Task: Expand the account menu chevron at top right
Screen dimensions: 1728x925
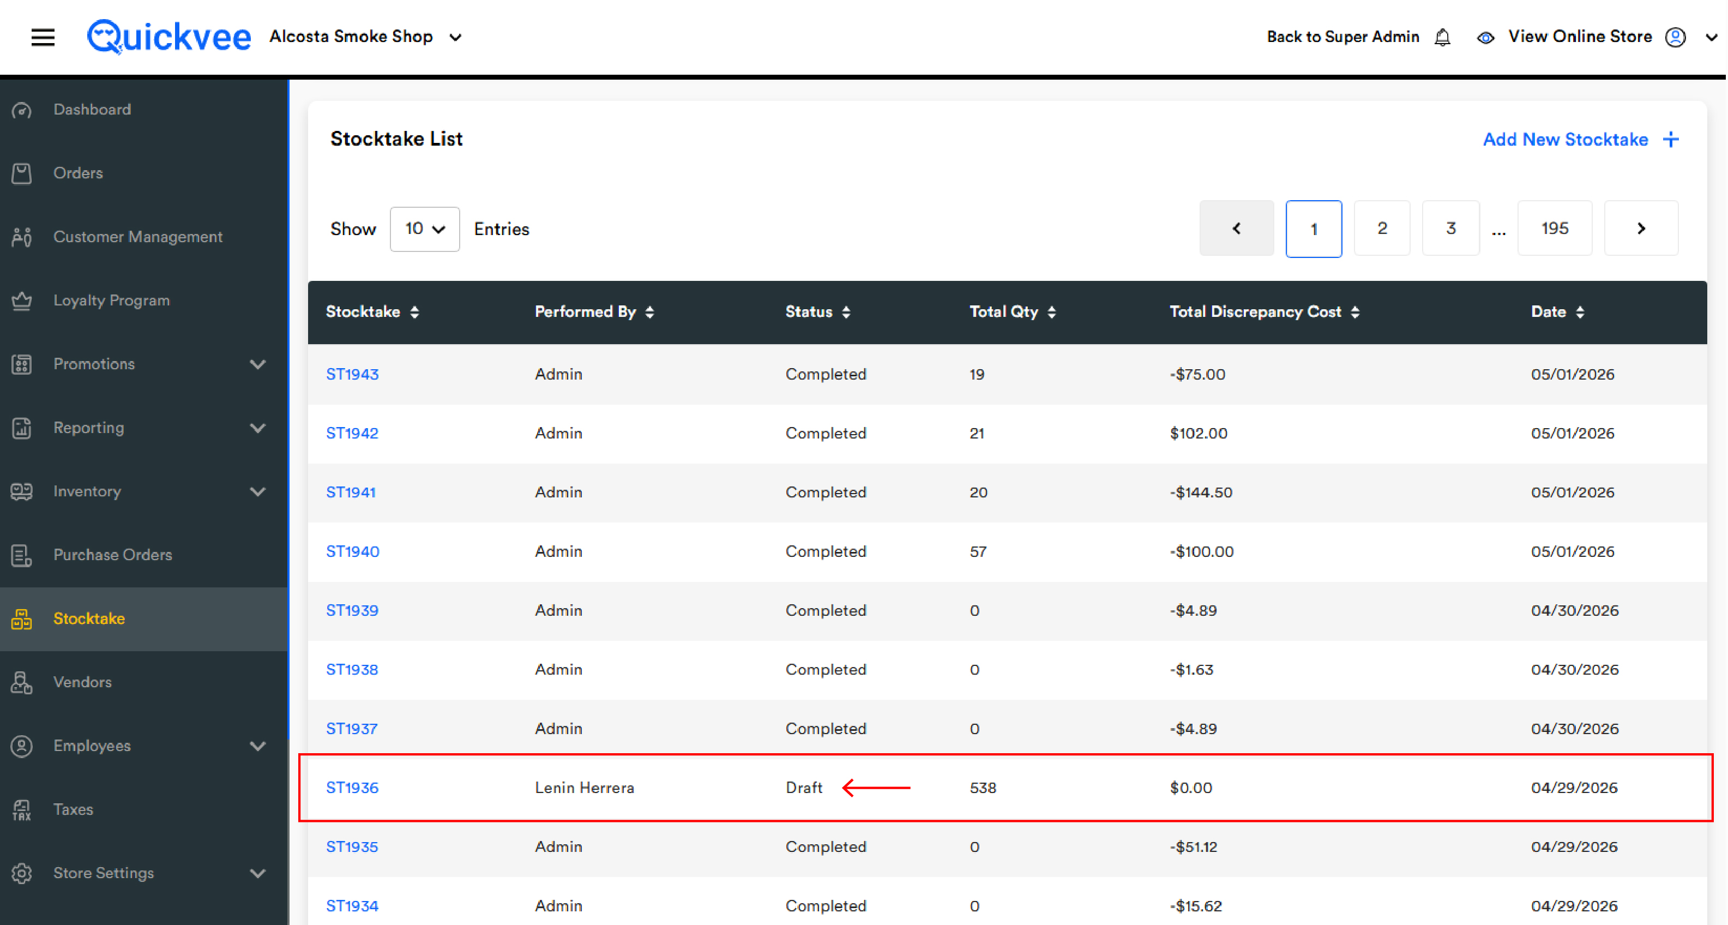Action: point(1711,38)
